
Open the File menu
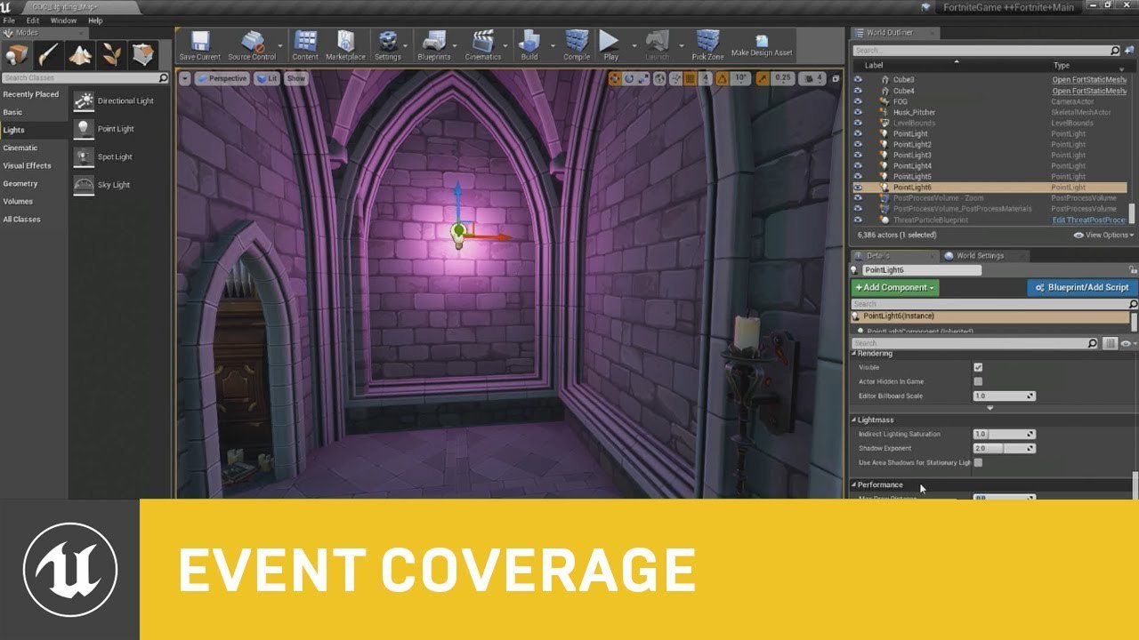(x=9, y=20)
